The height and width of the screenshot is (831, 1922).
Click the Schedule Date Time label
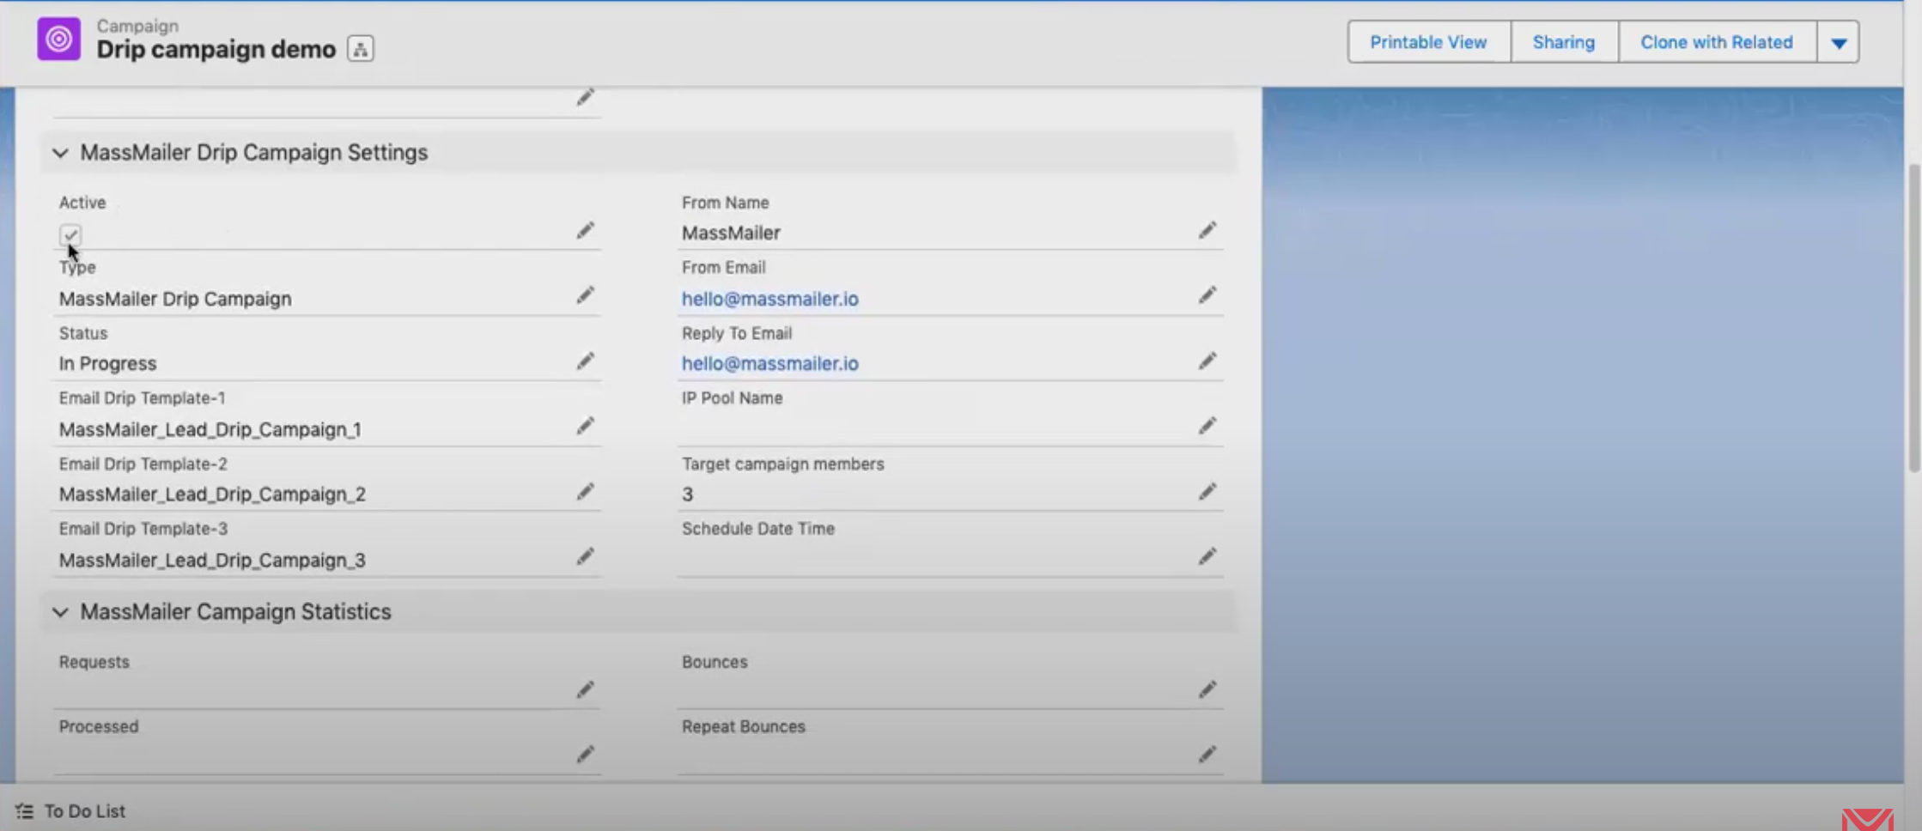tap(757, 529)
